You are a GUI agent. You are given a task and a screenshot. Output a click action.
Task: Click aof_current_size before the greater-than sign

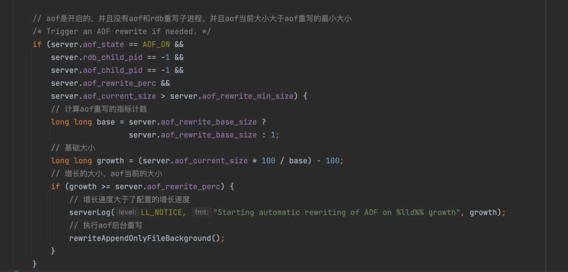(119, 96)
